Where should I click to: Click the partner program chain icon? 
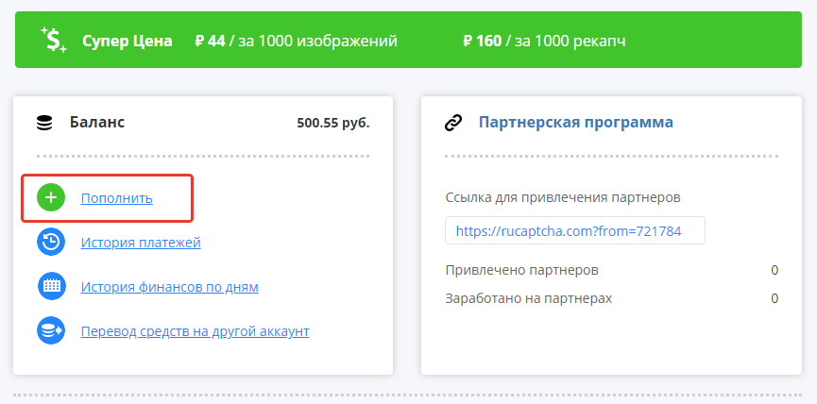click(453, 123)
